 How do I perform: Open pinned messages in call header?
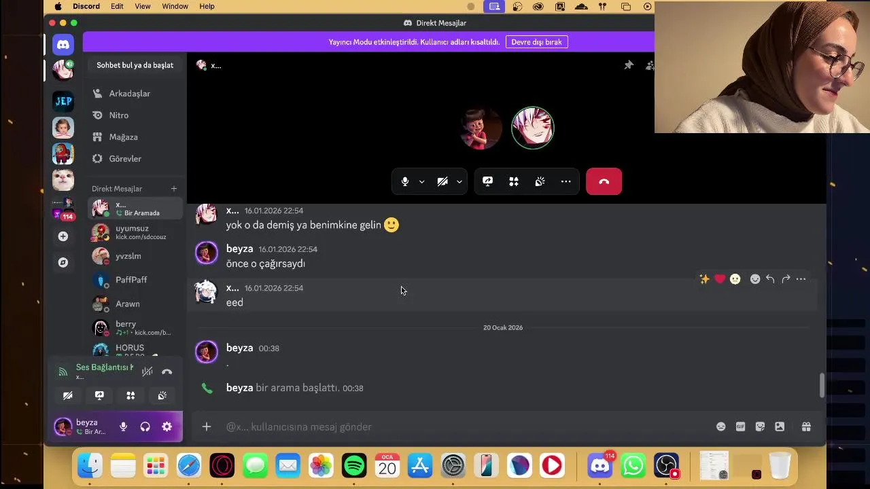629,65
